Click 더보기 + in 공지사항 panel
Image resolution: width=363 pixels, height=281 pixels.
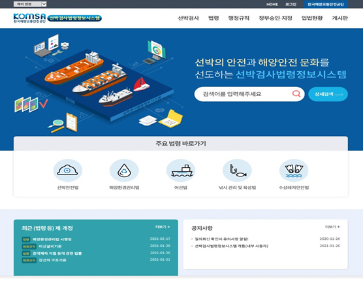point(332,227)
